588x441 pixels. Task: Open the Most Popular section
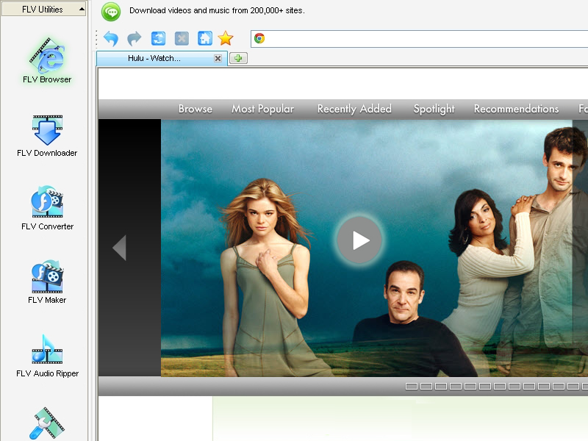[x=262, y=109]
